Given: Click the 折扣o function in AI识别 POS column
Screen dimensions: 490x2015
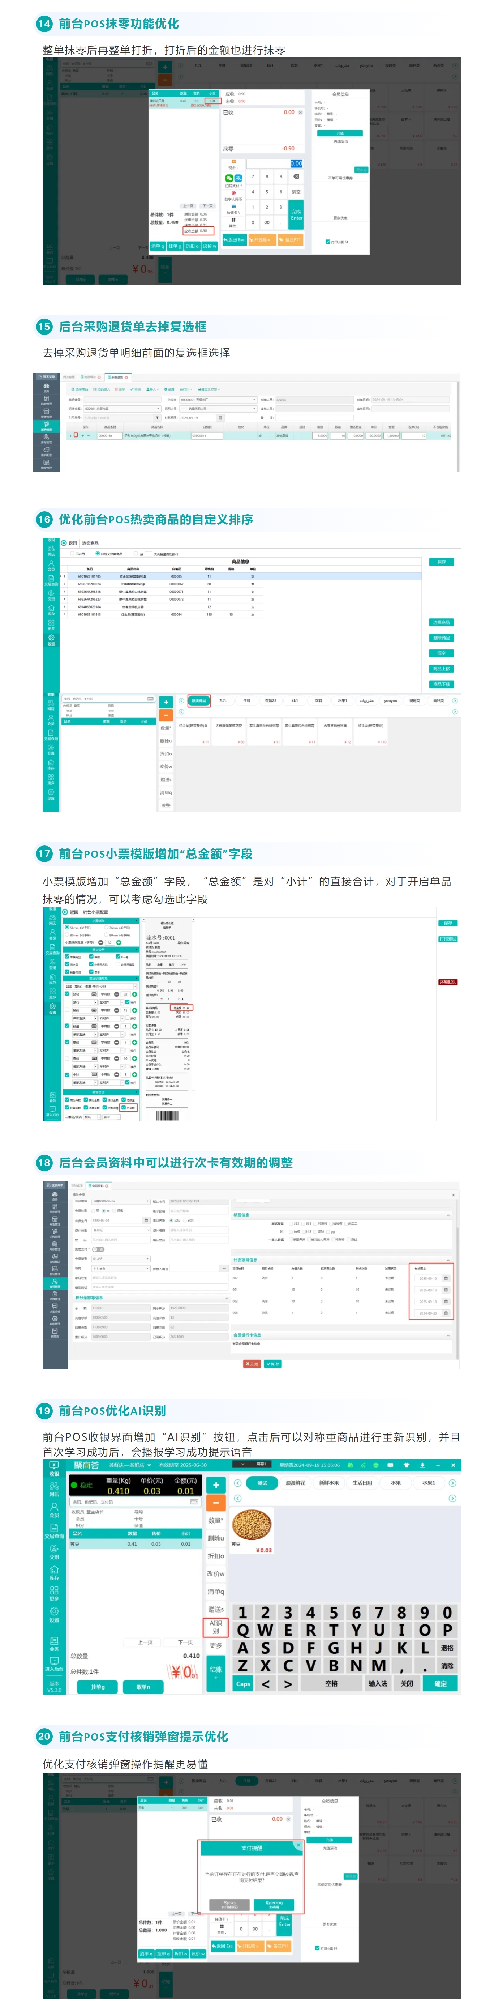Looking at the screenshot, I should [x=216, y=1556].
